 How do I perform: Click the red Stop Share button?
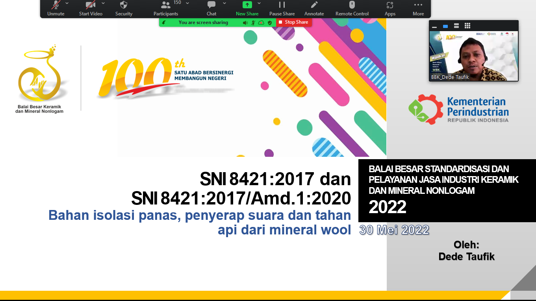tap(294, 22)
